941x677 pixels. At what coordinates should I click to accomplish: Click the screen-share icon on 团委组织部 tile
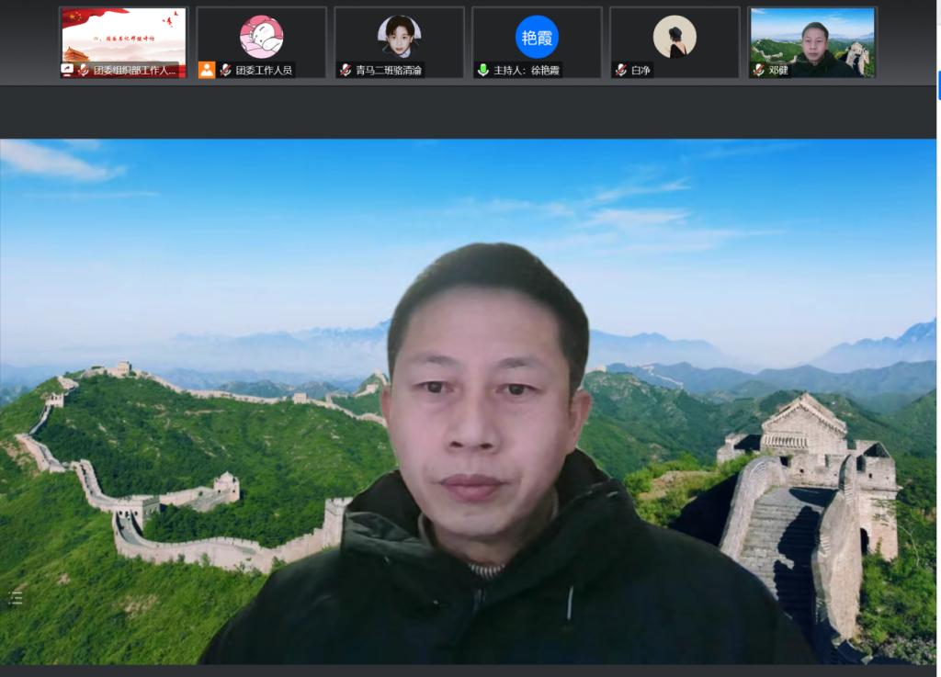[x=68, y=70]
